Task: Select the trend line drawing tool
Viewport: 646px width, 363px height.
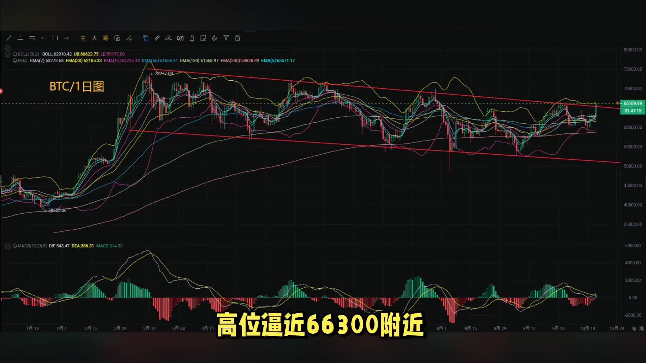Action: click(x=9, y=38)
